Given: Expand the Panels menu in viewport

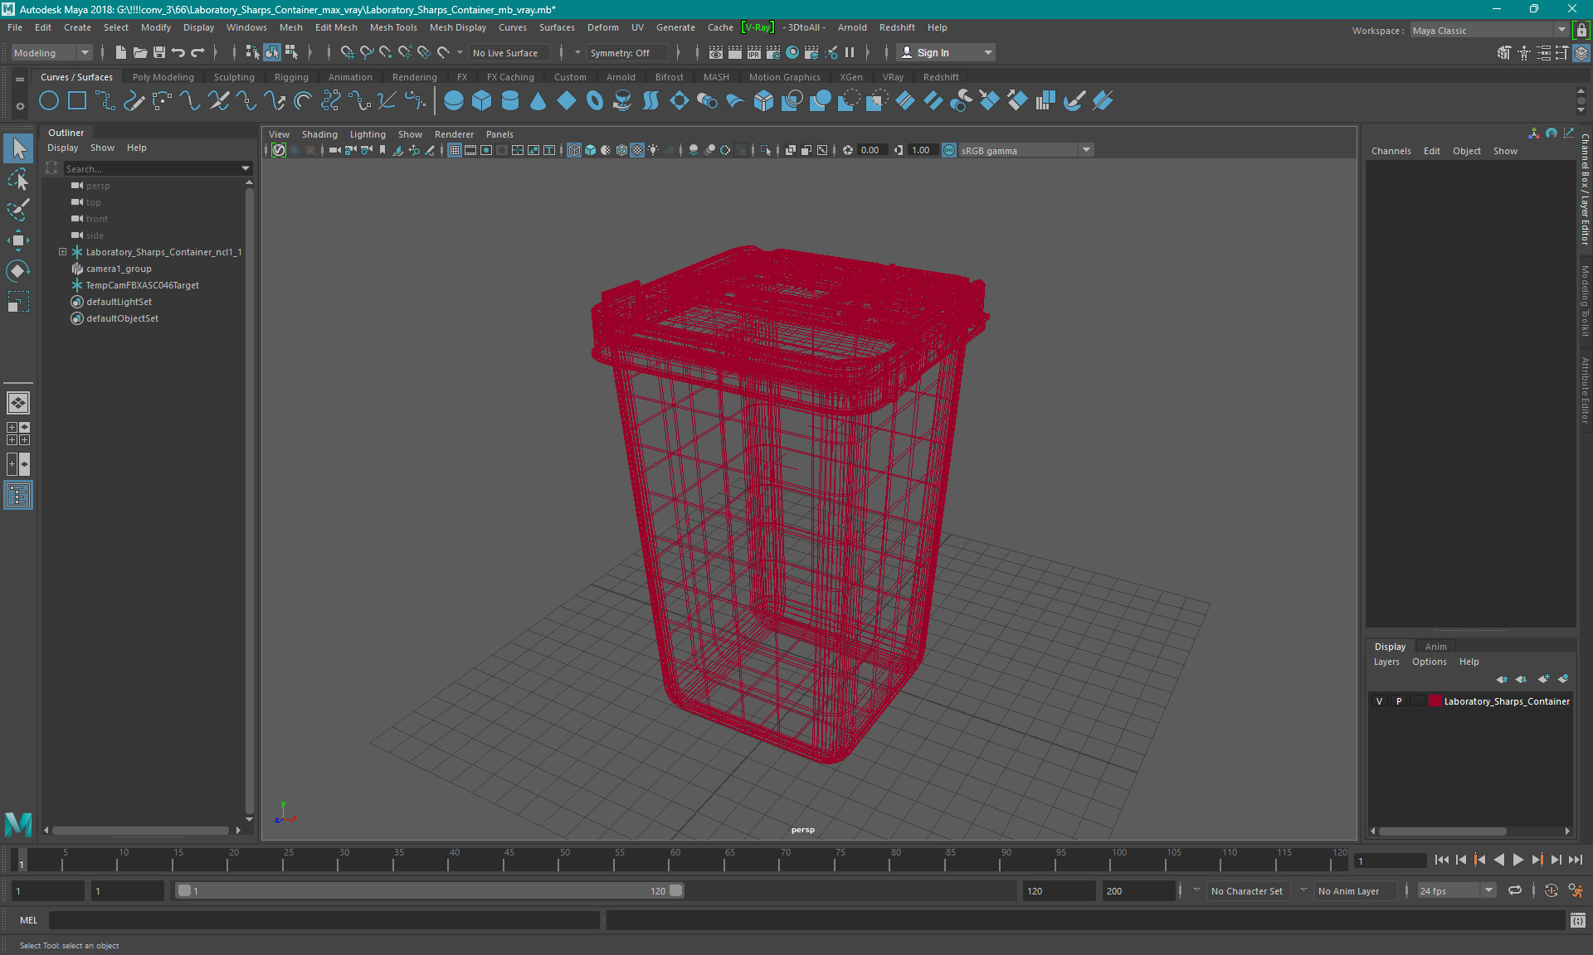Looking at the screenshot, I should point(500,134).
